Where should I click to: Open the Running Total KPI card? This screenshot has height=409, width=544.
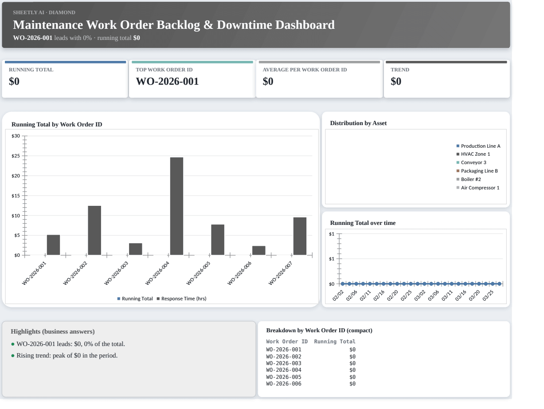(65, 79)
